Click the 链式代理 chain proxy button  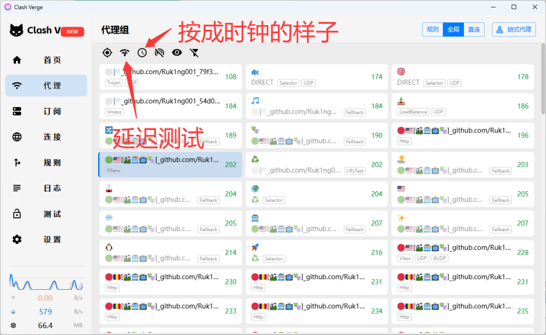tap(513, 30)
